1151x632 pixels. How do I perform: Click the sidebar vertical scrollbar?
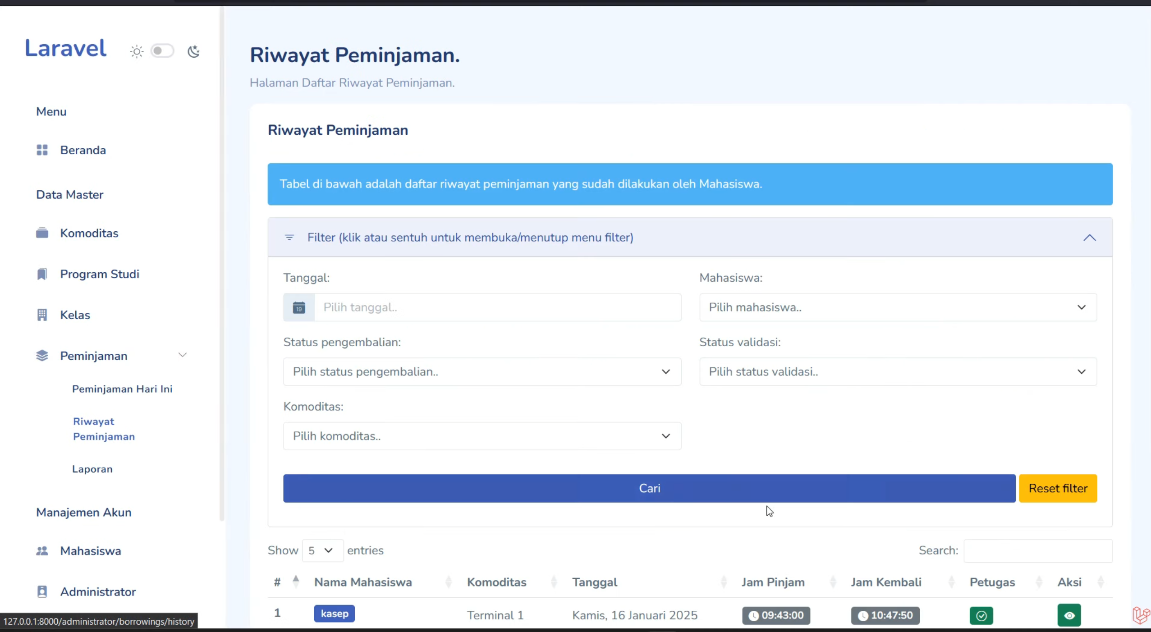(x=221, y=264)
